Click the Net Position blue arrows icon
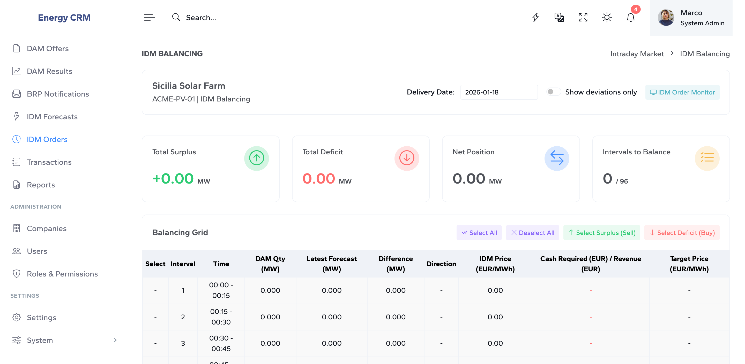The height and width of the screenshot is (364, 745). [556, 158]
